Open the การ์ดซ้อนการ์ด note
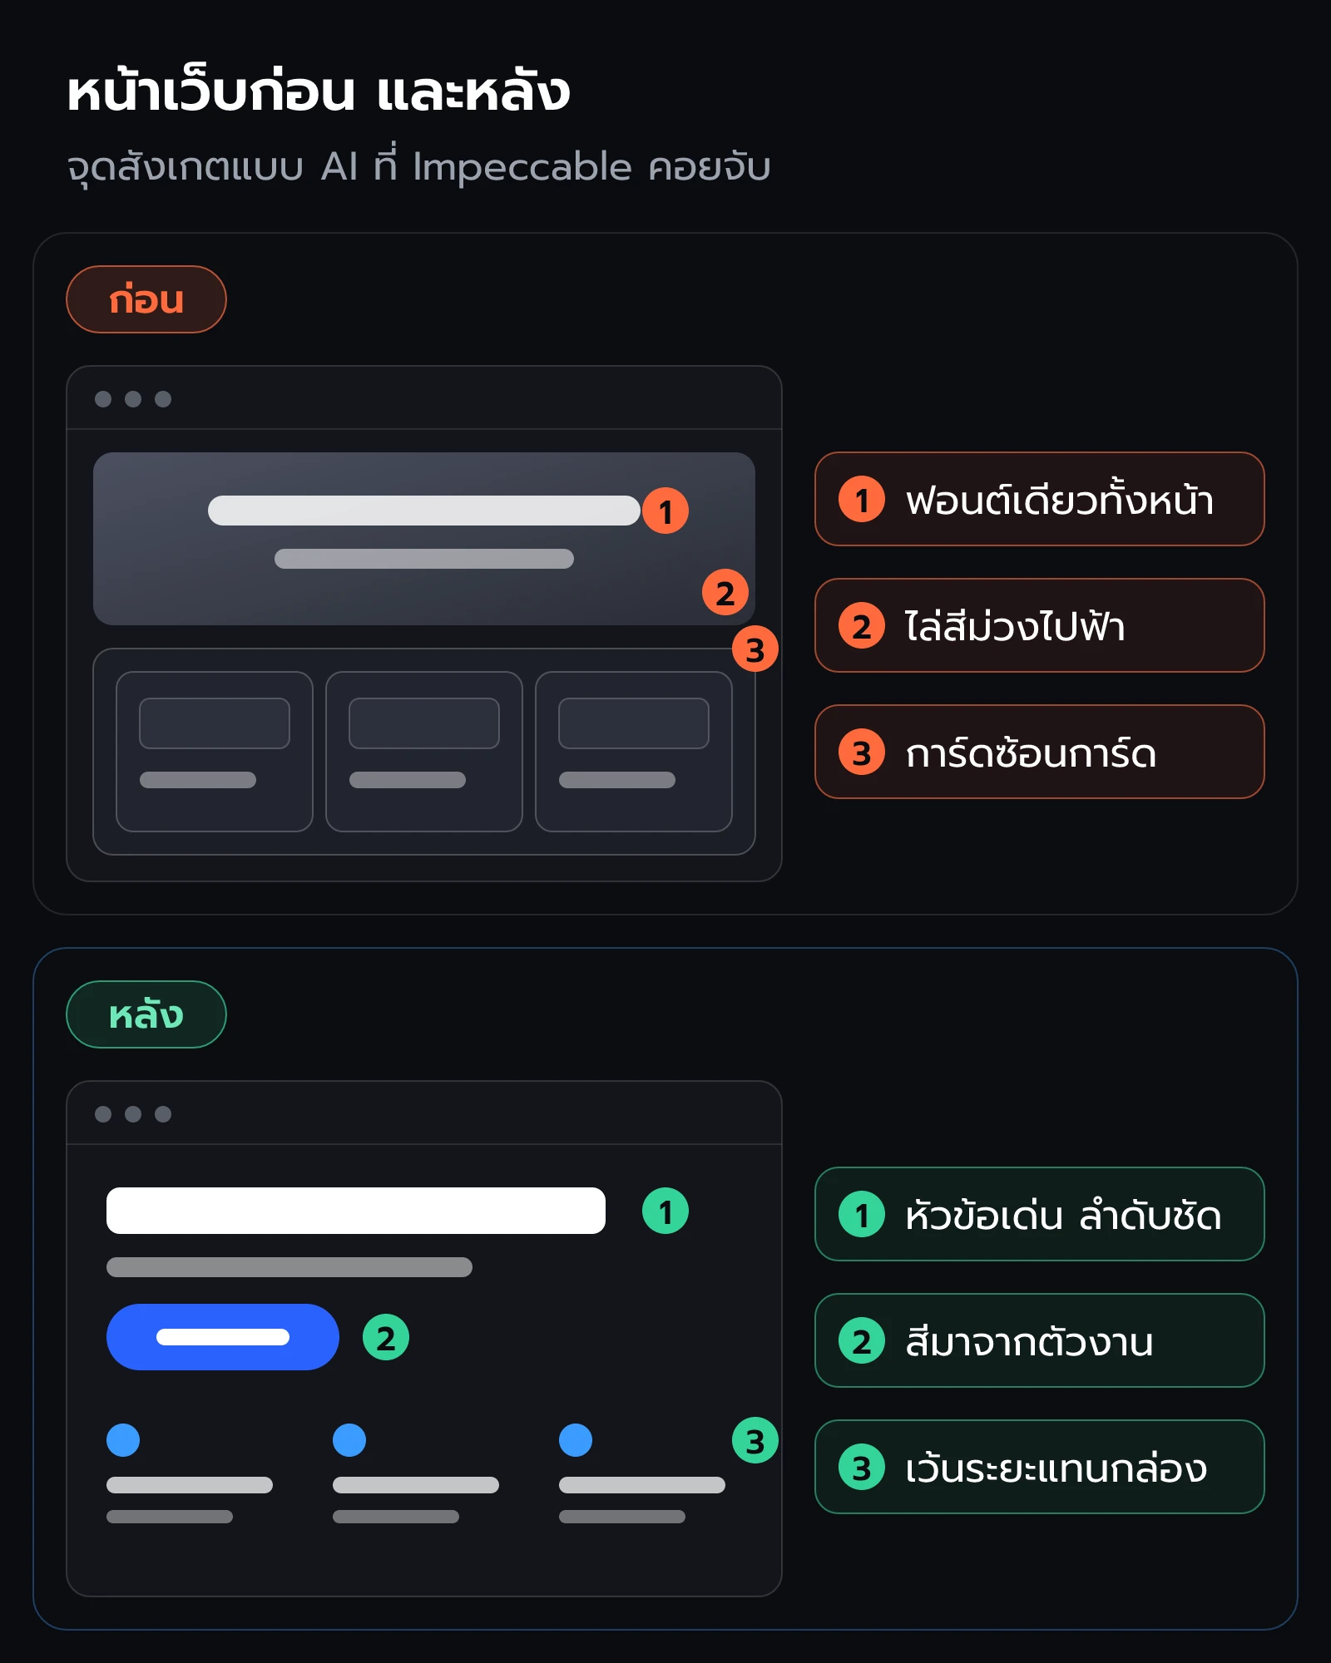 (1040, 752)
